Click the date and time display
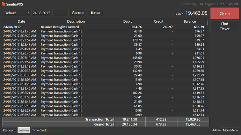The height and width of the screenshot is (135, 241). point(210,4)
